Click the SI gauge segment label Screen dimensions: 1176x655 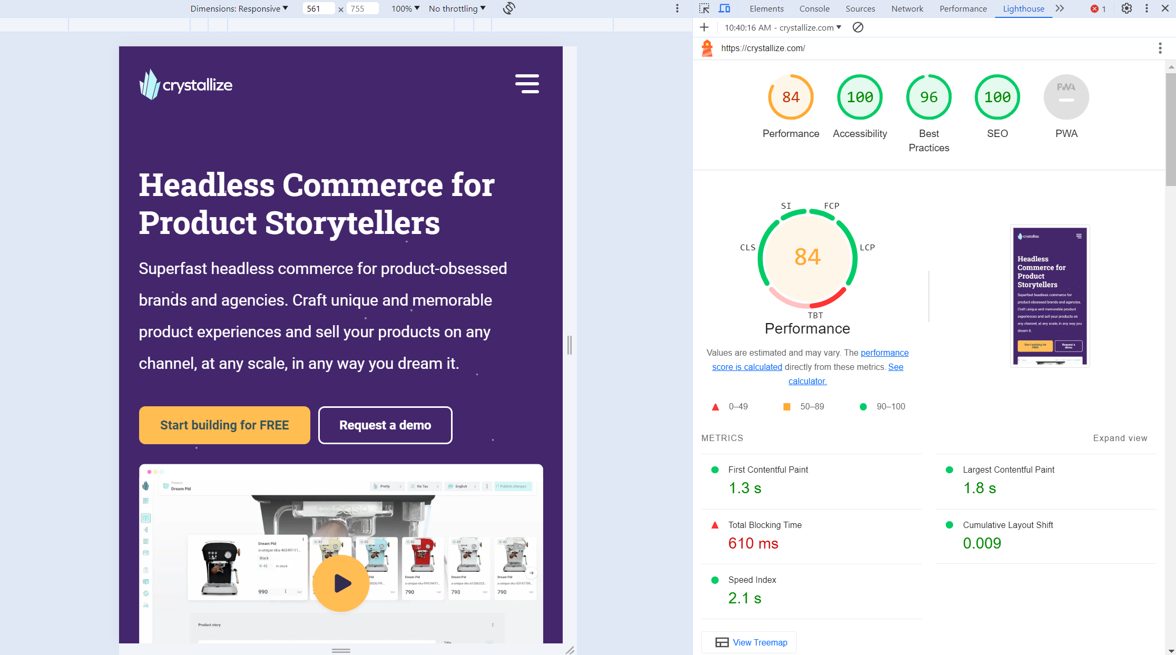point(786,206)
